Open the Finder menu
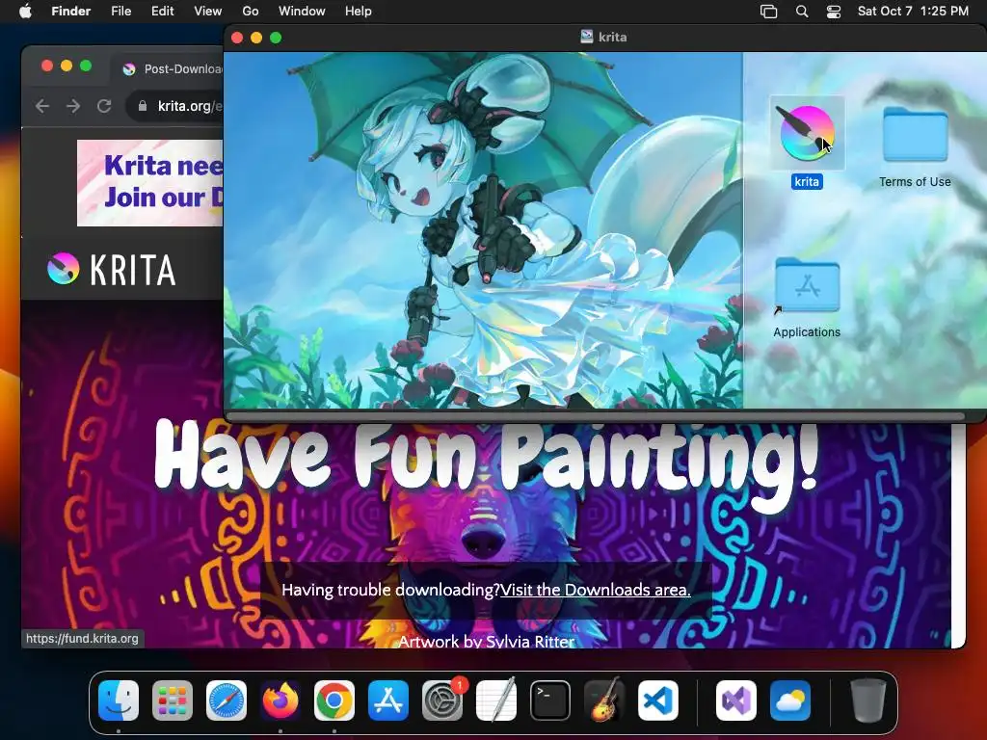 pos(70,12)
